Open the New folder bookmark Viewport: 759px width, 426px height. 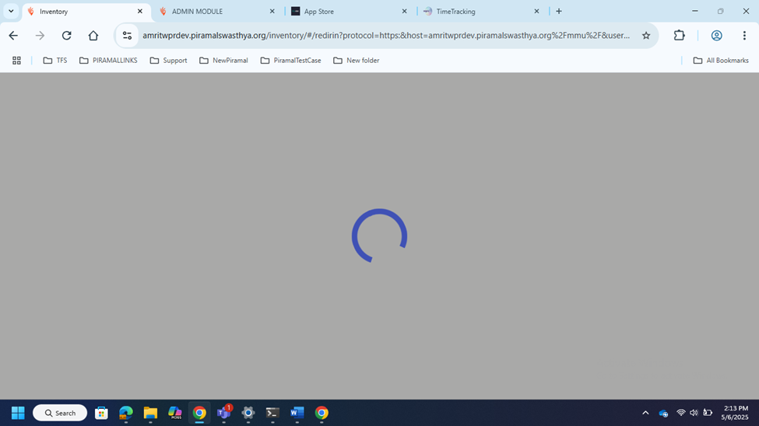(357, 61)
